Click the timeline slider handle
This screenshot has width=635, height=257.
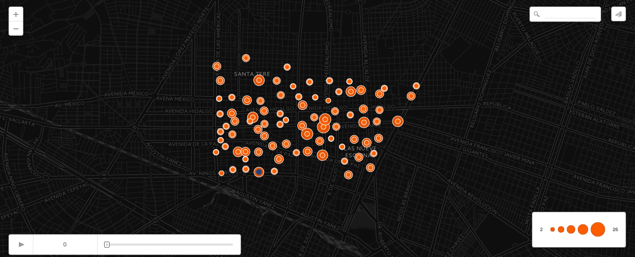coord(107,245)
